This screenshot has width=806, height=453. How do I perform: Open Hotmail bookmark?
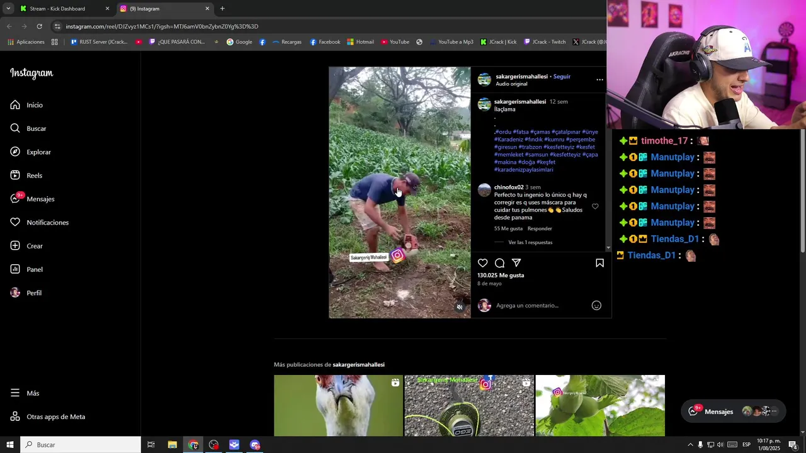click(360, 42)
